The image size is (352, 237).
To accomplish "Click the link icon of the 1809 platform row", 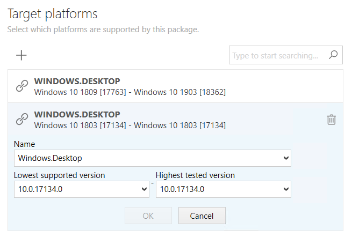I will (22, 86).
